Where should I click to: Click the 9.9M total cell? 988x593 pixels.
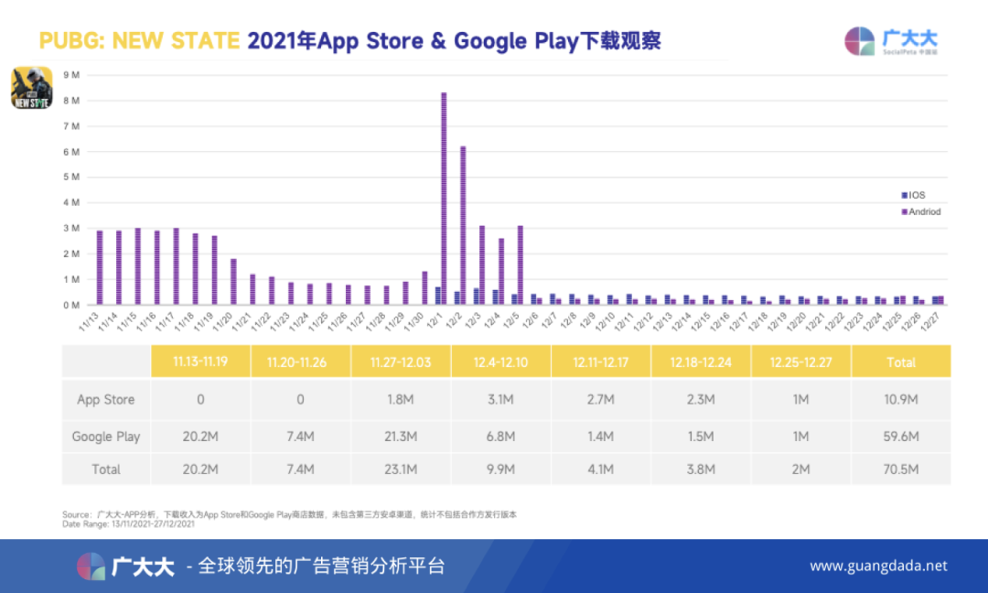[x=501, y=469]
